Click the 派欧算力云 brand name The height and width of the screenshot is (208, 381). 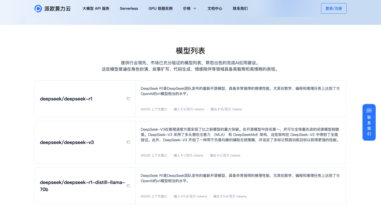click(x=58, y=9)
